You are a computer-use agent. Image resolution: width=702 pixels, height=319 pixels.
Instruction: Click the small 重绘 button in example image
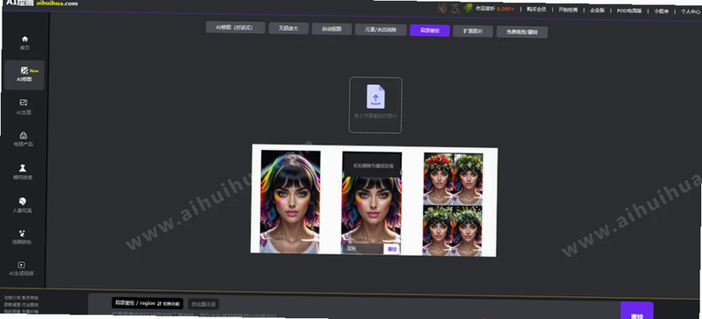point(391,249)
